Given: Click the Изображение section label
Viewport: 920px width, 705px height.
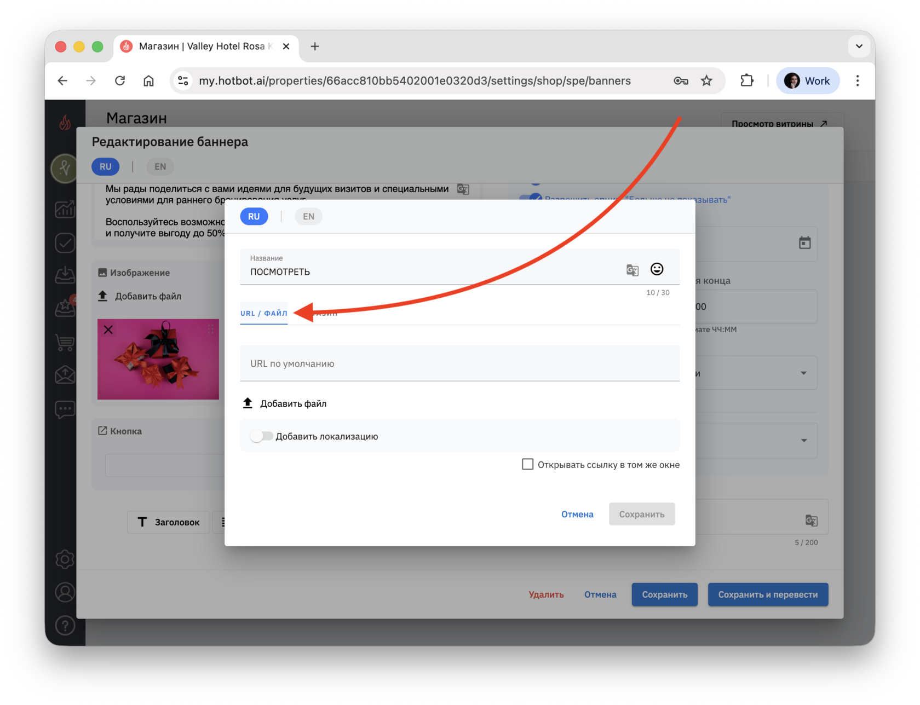Looking at the screenshot, I should point(140,273).
